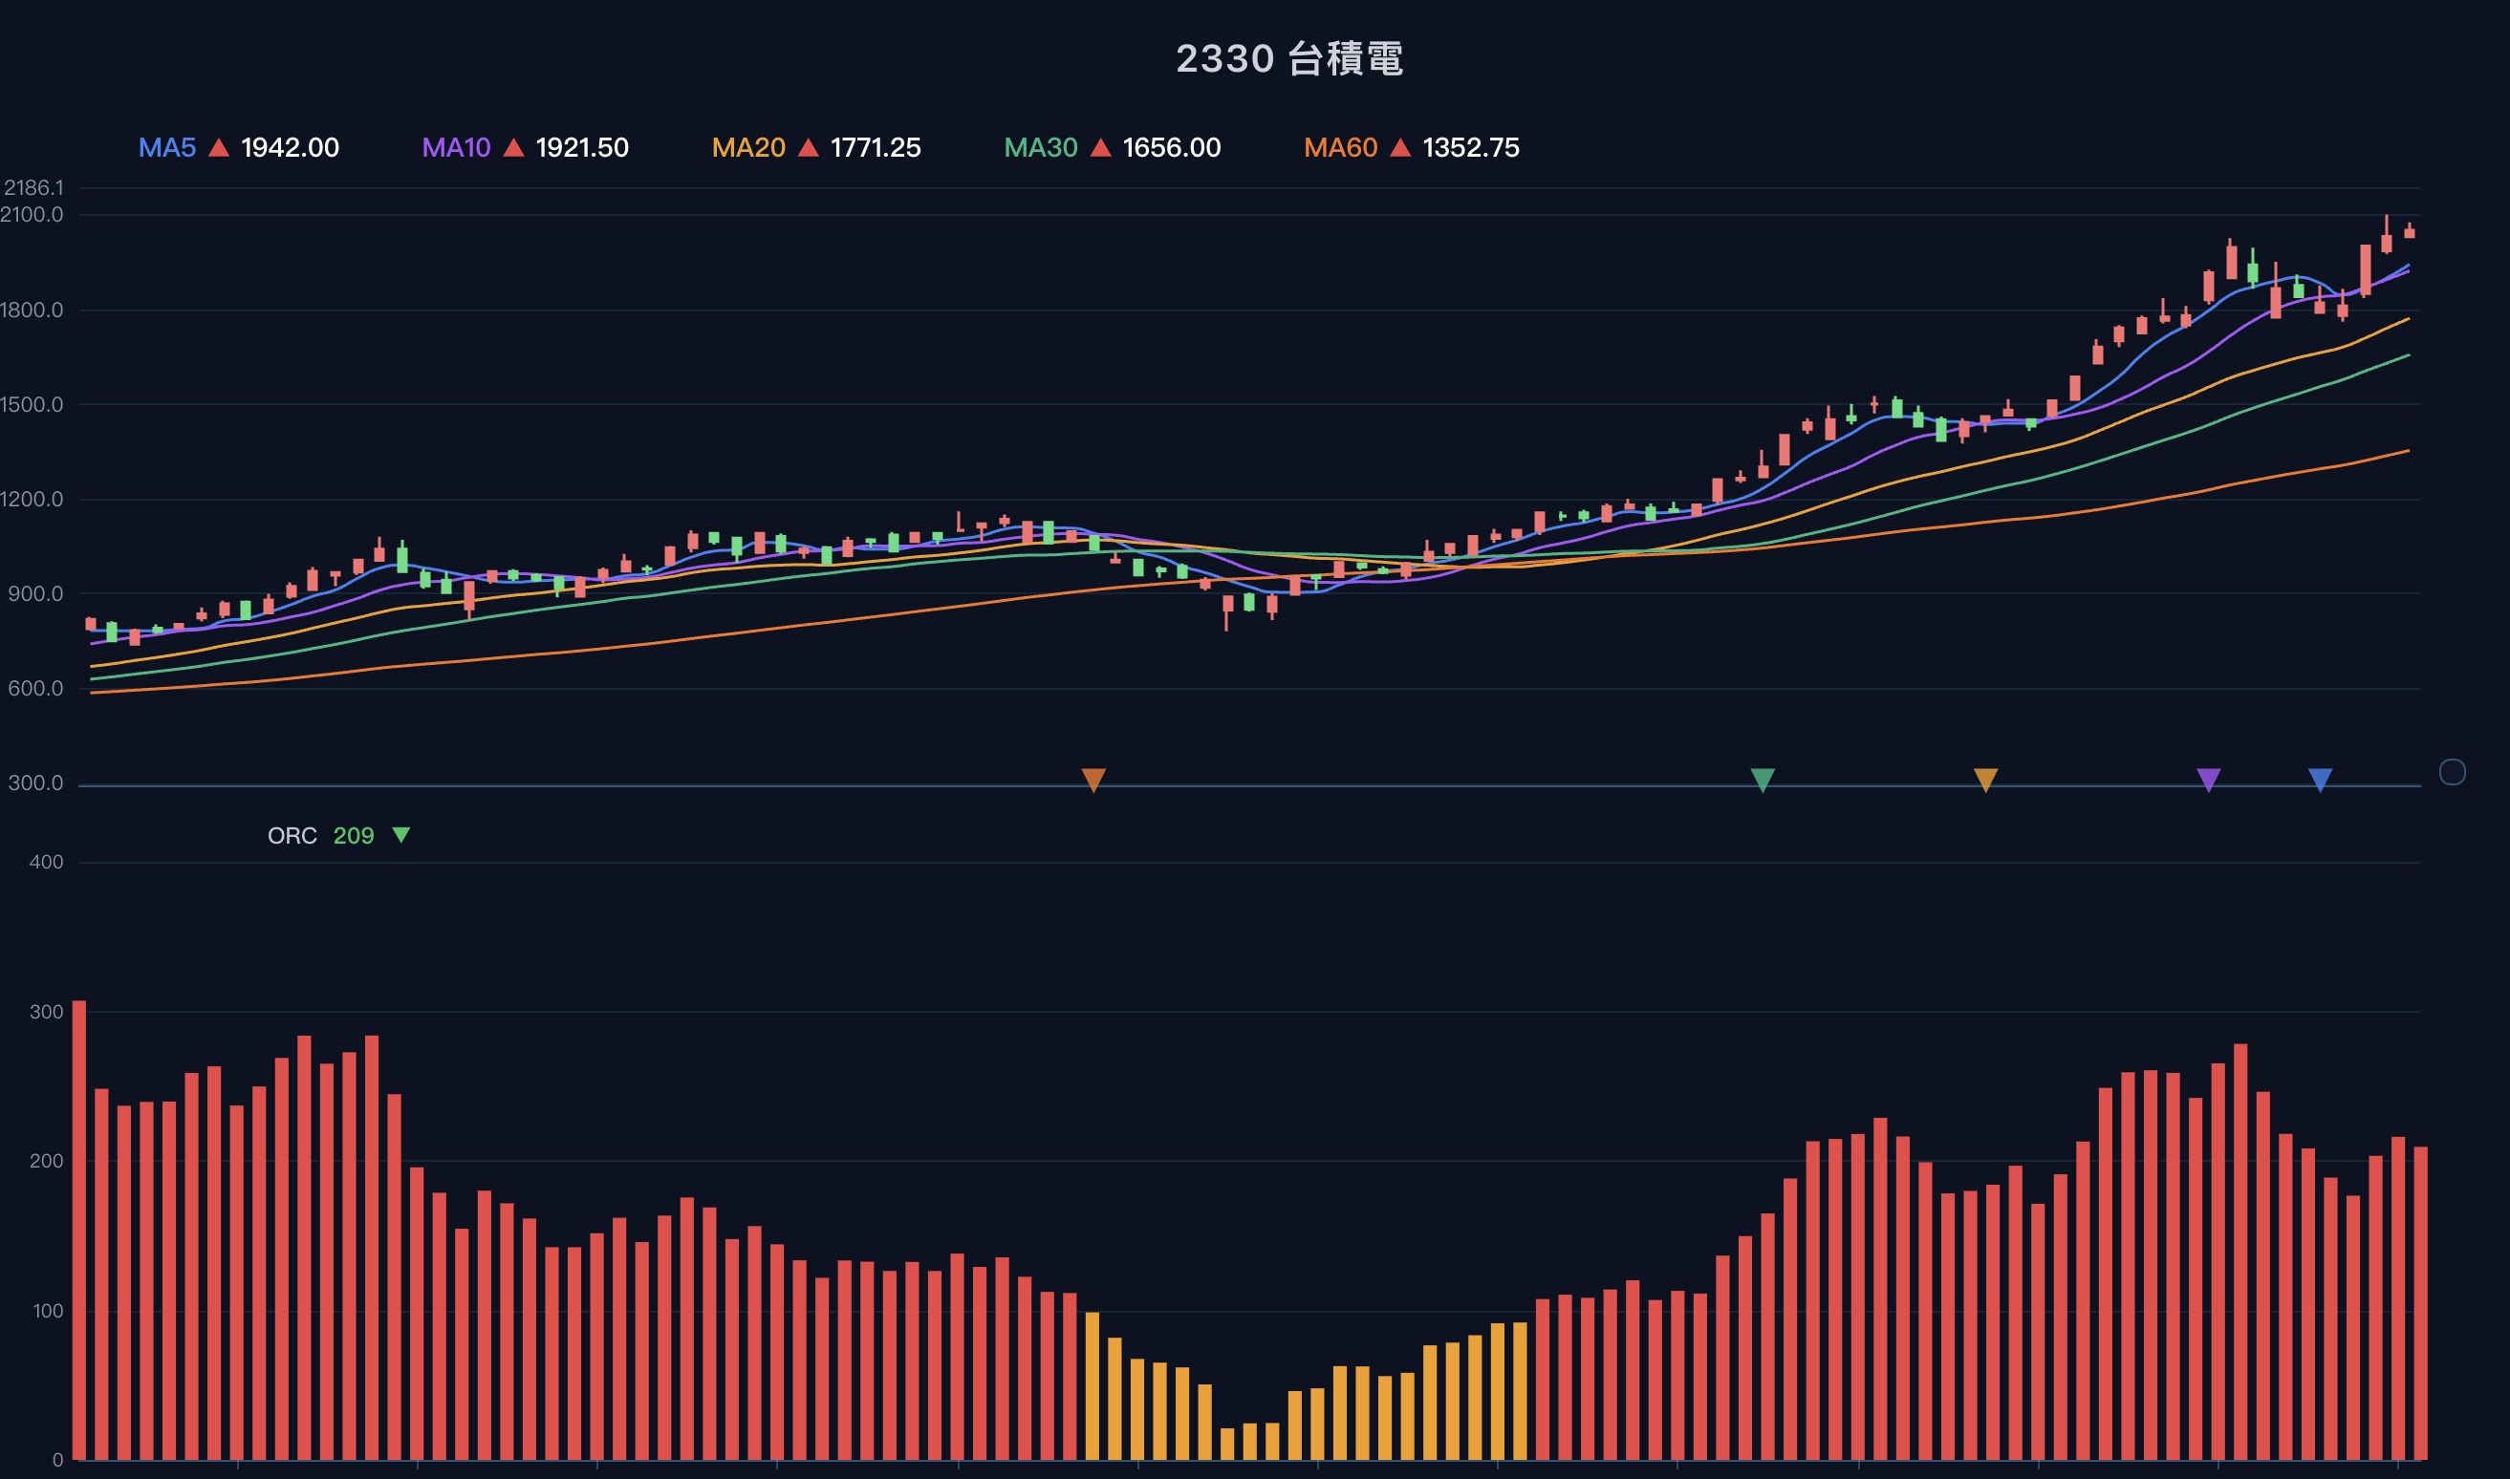Toggle the MA20 legend label
The image size is (2510, 1479).
[x=748, y=148]
